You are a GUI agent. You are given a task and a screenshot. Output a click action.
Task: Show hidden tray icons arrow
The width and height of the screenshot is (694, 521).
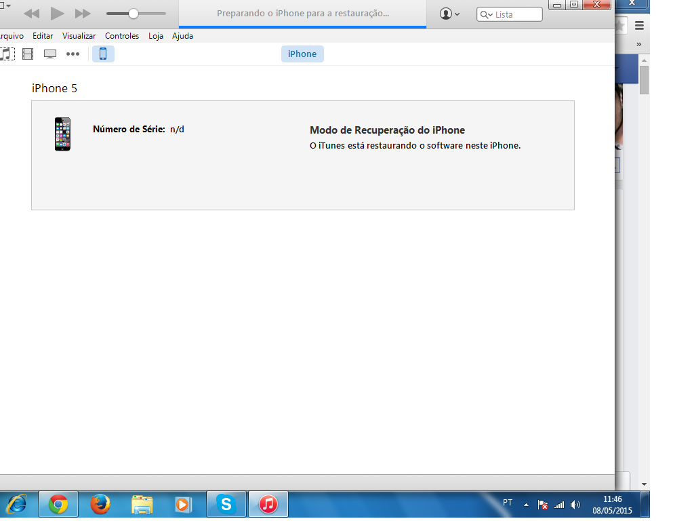coord(526,505)
